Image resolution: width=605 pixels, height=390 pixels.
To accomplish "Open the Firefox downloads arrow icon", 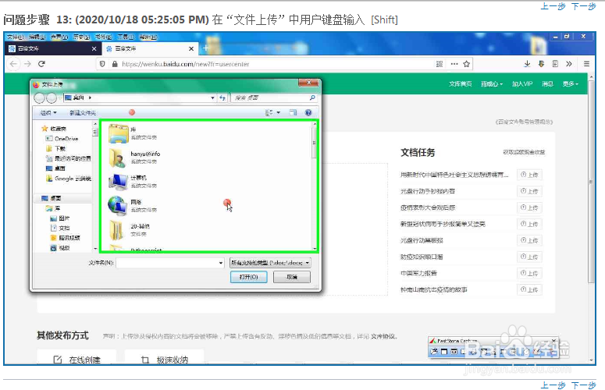I will point(527,64).
